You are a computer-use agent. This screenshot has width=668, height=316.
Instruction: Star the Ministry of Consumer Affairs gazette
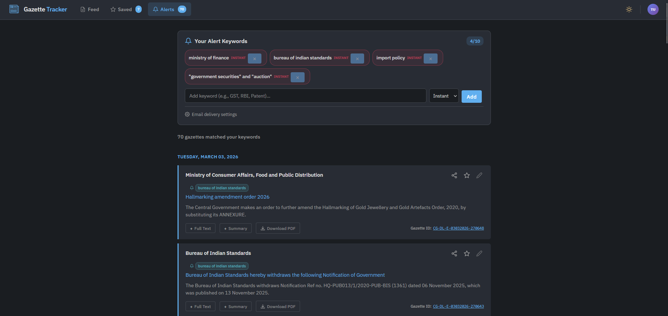[467, 175]
